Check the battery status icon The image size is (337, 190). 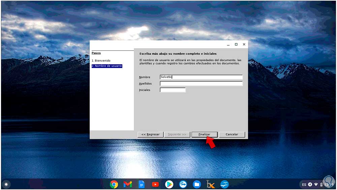click(321, 185)
